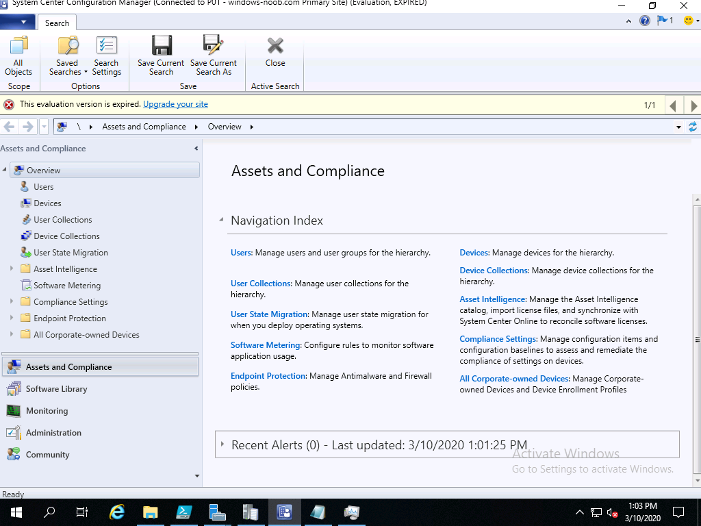This screenshot has height=526, width=701.
Task: Open Endpoint Protection link in Navigation Index
Action: click(x=268, y=376)
